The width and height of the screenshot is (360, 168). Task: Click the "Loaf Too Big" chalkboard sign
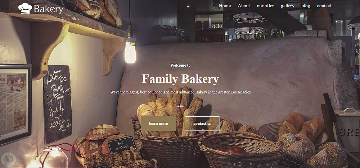tap(57, 104)
